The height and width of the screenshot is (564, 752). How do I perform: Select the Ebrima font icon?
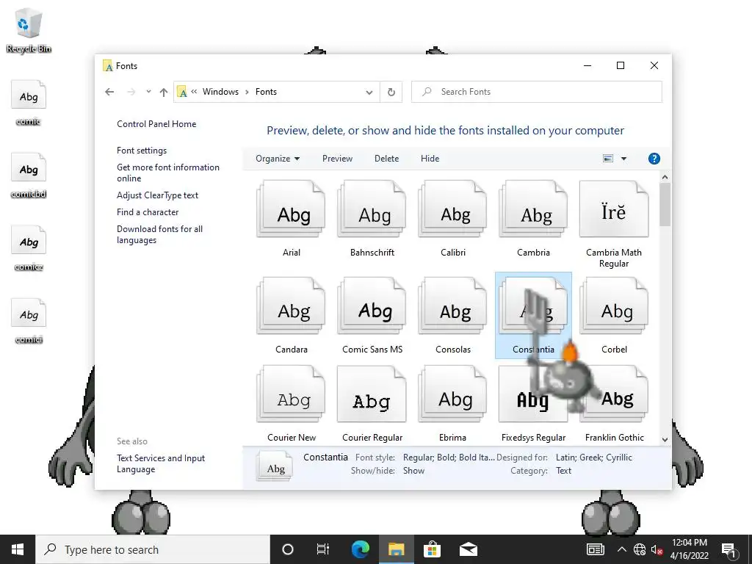[x=452, y=394]
